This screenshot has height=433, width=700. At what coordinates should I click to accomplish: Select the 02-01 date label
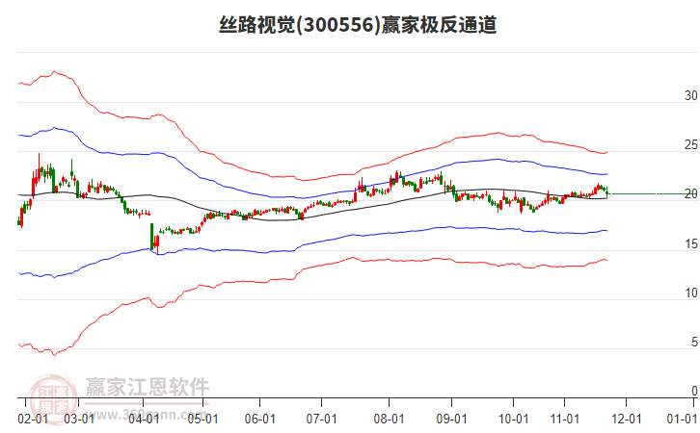coord(33,420)
